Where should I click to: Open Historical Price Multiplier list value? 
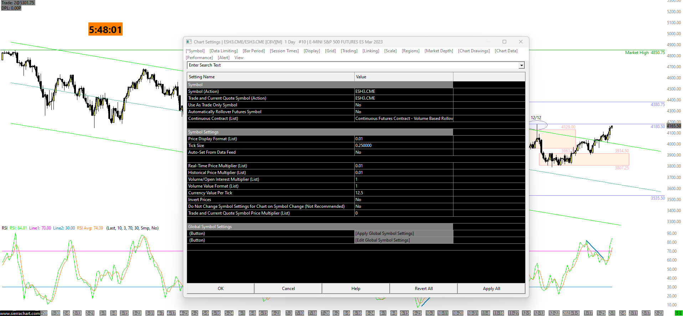404,173
